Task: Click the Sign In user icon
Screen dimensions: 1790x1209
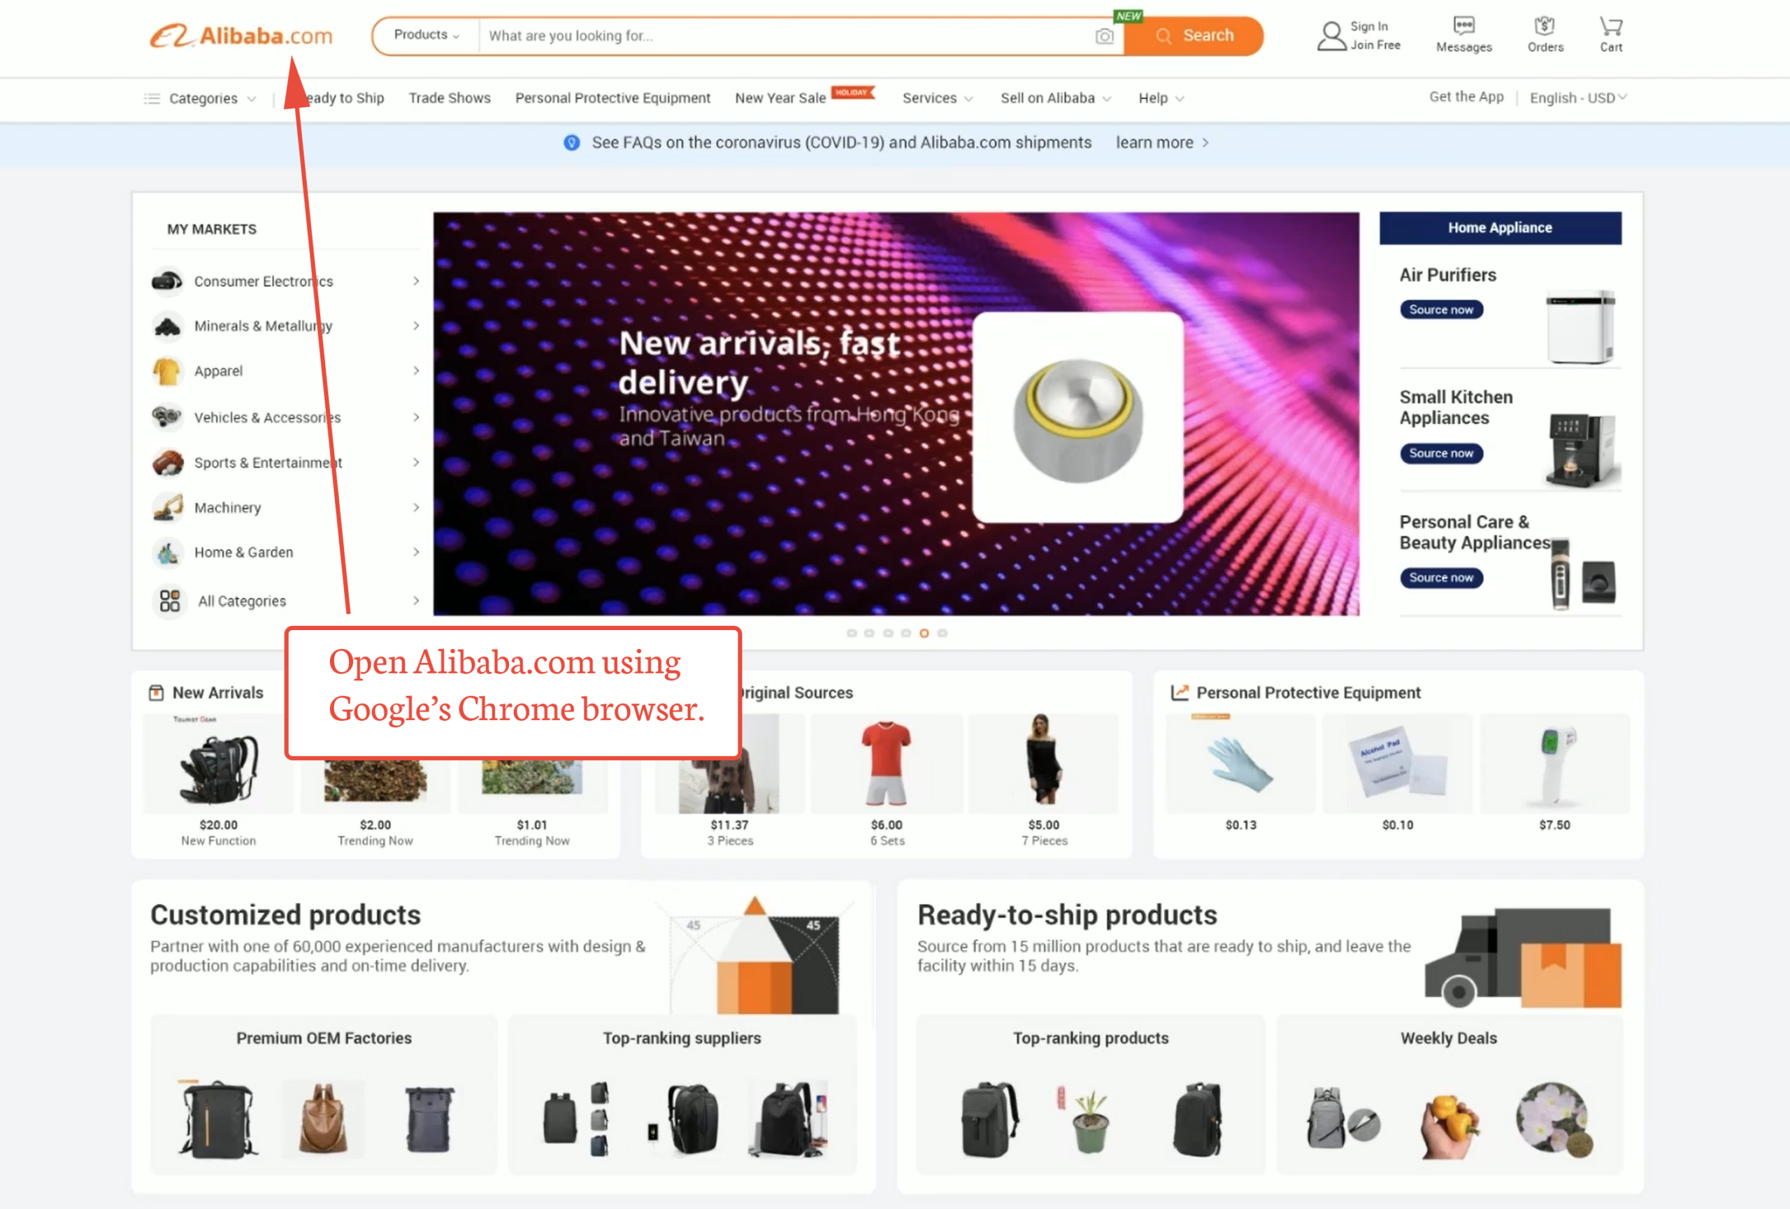Action: coord(1330,36)
